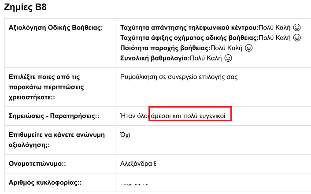This screenshot has height=194, width=311.
Task: Click the smiley beside roadside vehicle arrival speed
Action: coord(297,37)
